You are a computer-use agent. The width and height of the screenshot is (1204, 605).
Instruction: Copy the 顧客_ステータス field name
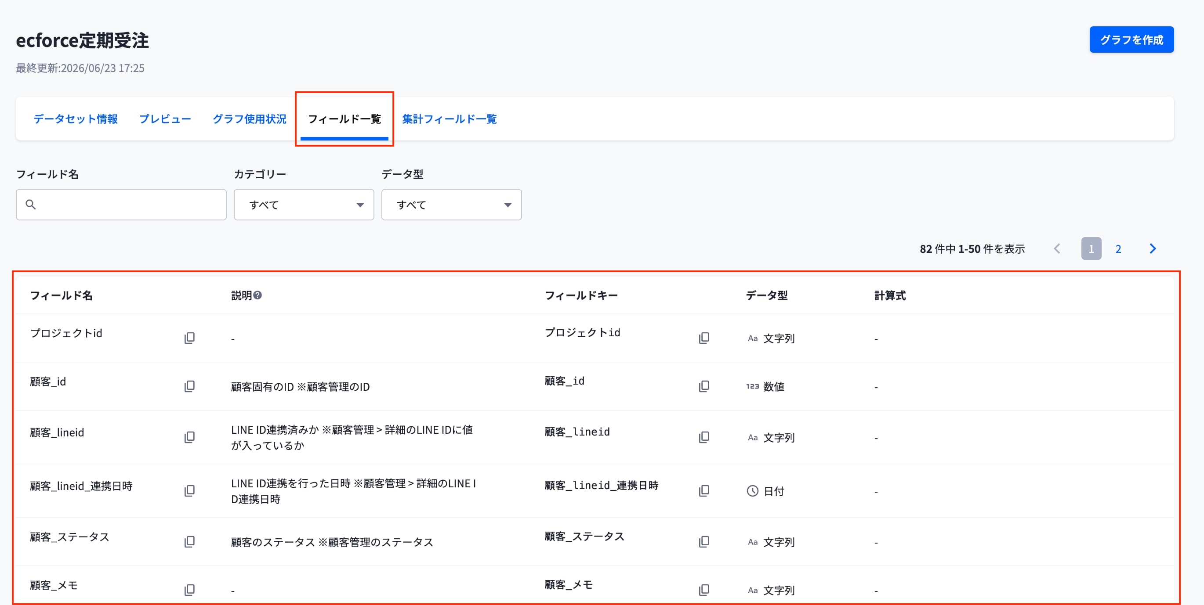pyautogui.click(x=189, y=541)
